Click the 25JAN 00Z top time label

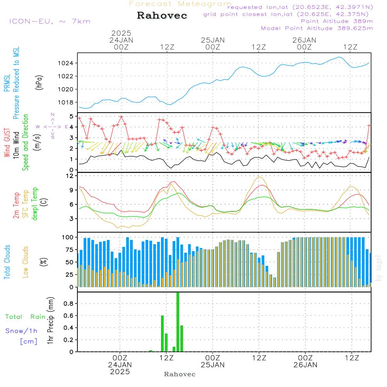click(x=213, y=43)
